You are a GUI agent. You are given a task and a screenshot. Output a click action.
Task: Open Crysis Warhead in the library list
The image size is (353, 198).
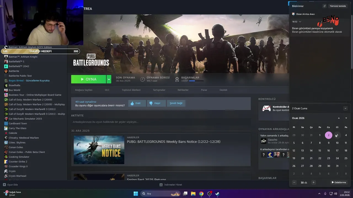coord(17,176)
